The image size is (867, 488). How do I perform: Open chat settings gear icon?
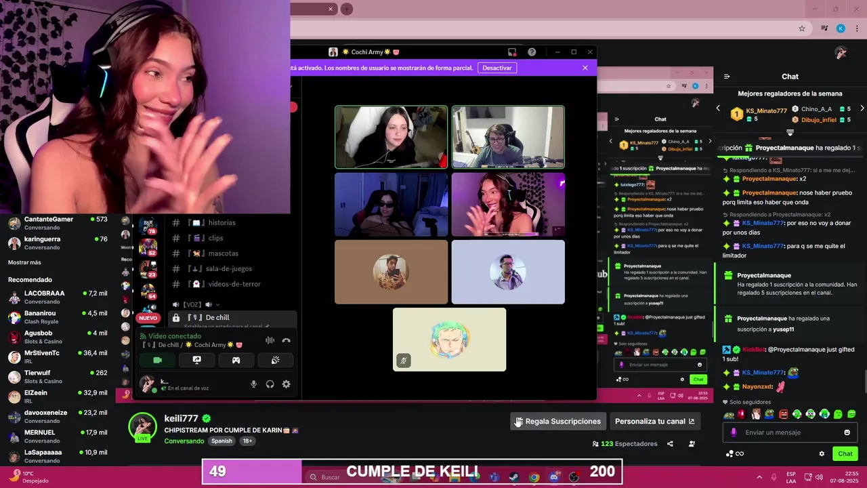(822, 454)
